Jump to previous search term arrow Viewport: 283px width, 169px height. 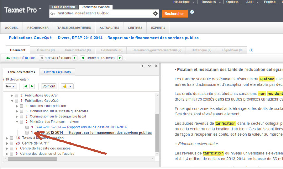(83, 58)
